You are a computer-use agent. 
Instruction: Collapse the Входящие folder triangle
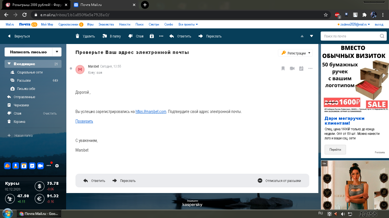click(9, 64)
